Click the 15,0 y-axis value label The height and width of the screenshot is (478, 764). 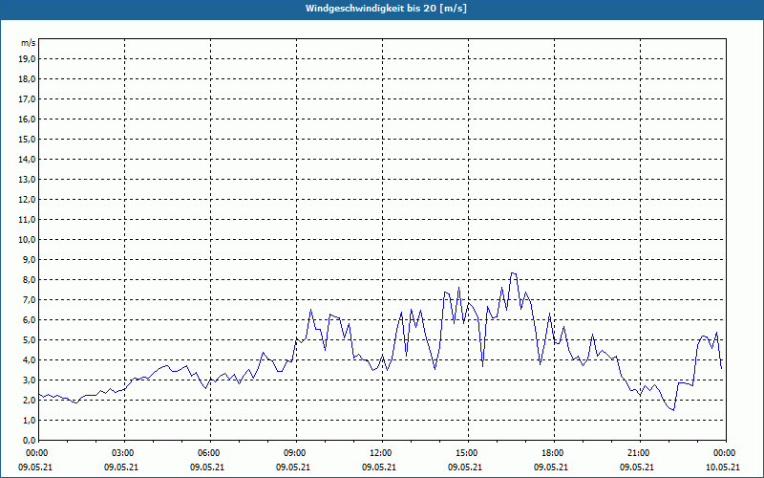pos(28,139)
